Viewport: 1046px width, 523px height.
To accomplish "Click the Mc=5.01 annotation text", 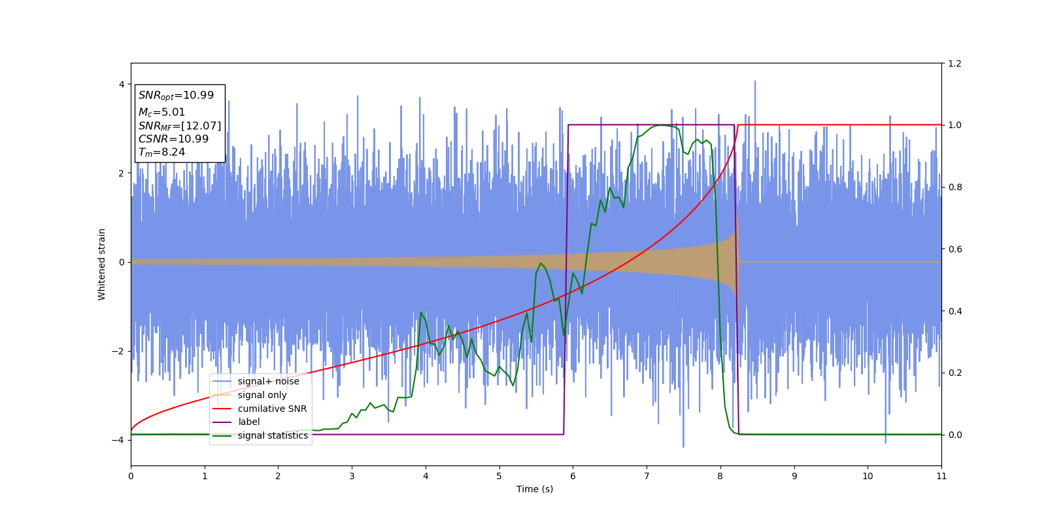I will 161,112.
